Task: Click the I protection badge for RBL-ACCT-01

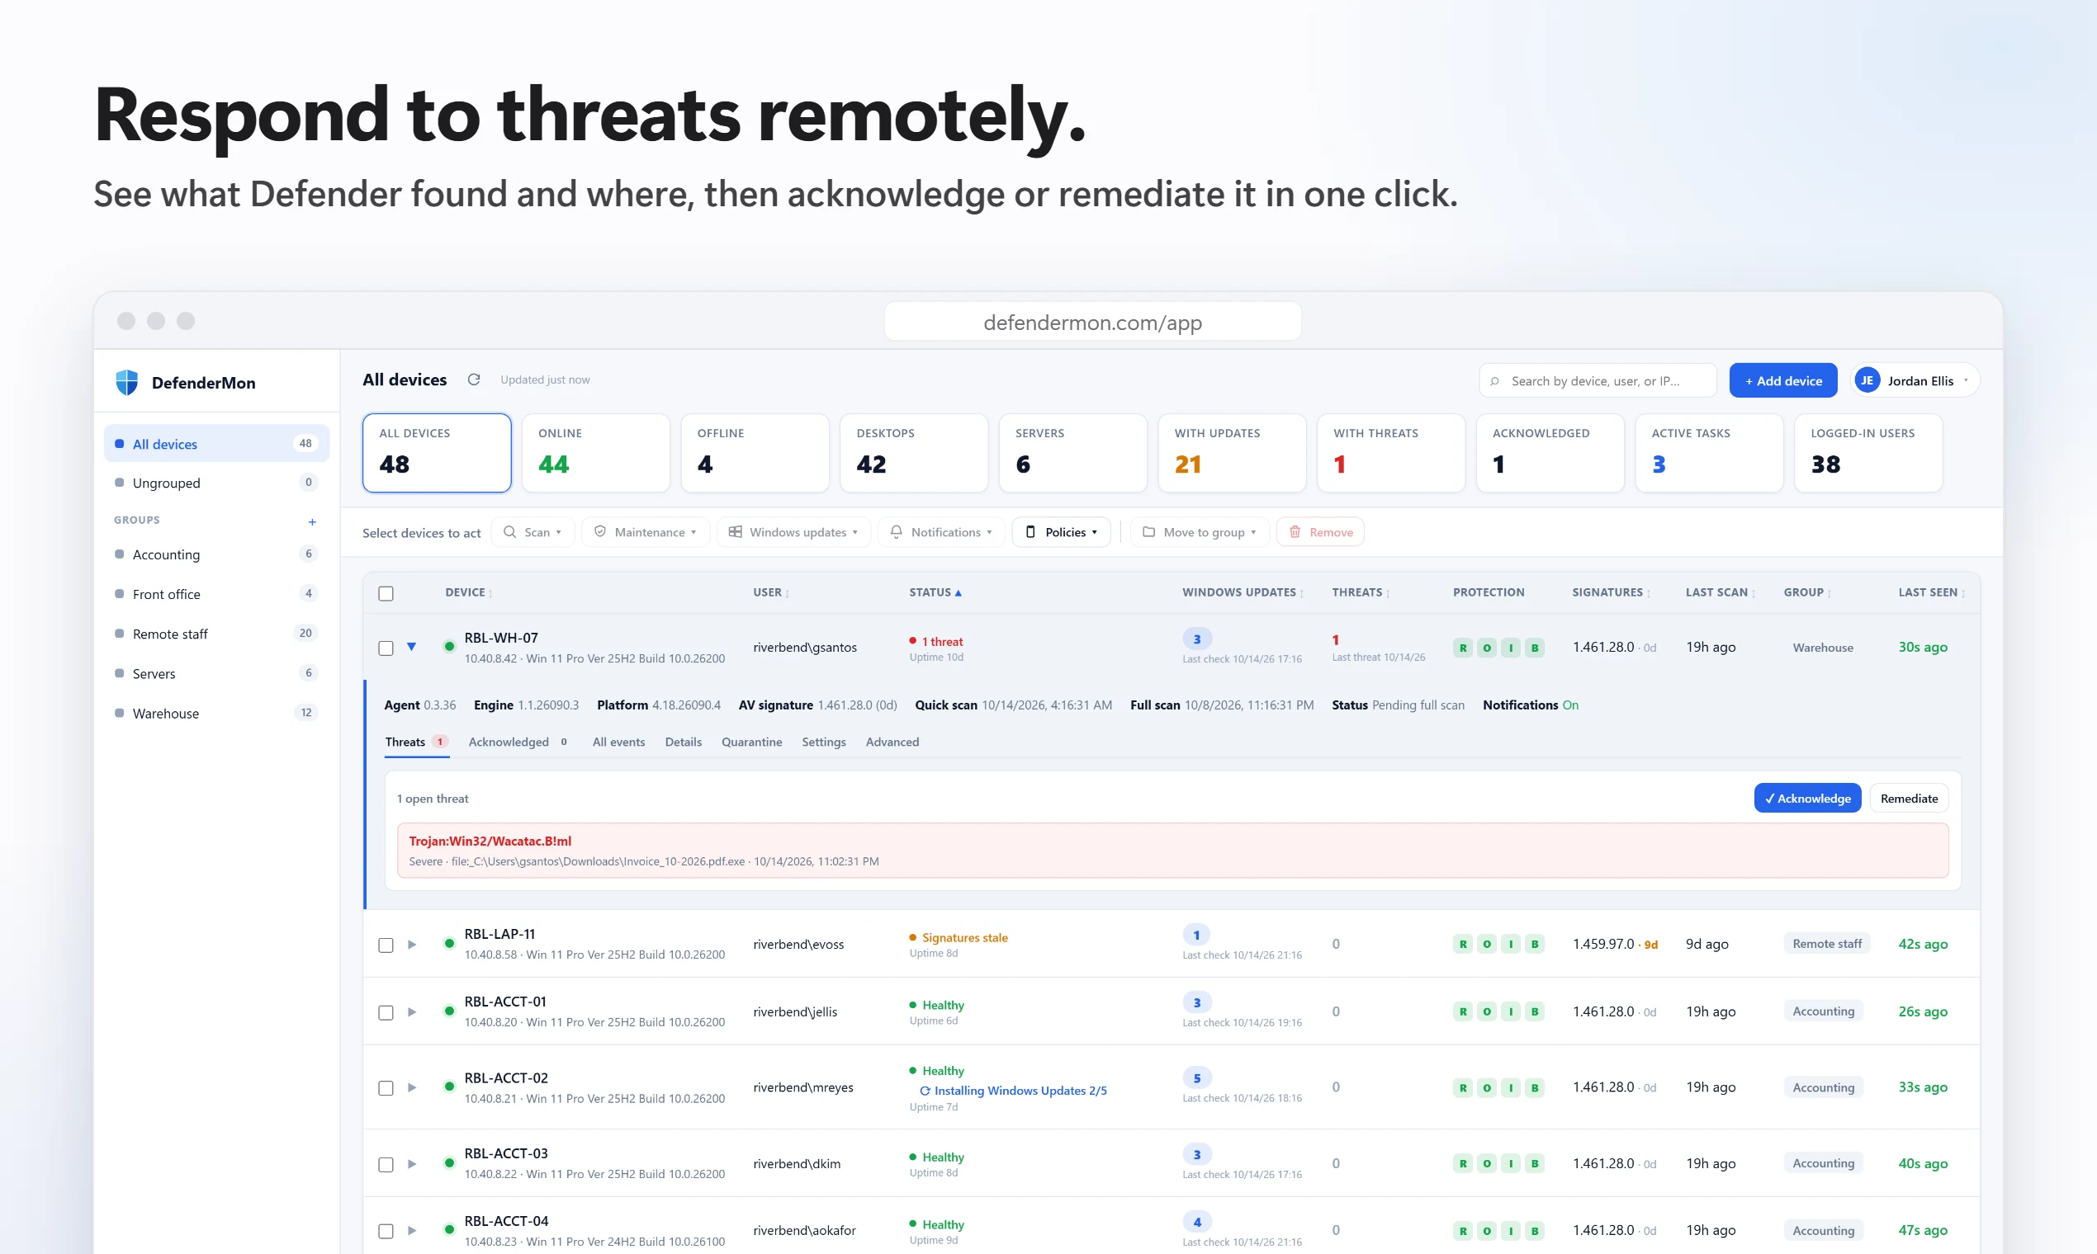Action: pyautogui.click(x=1510, y=1011)
